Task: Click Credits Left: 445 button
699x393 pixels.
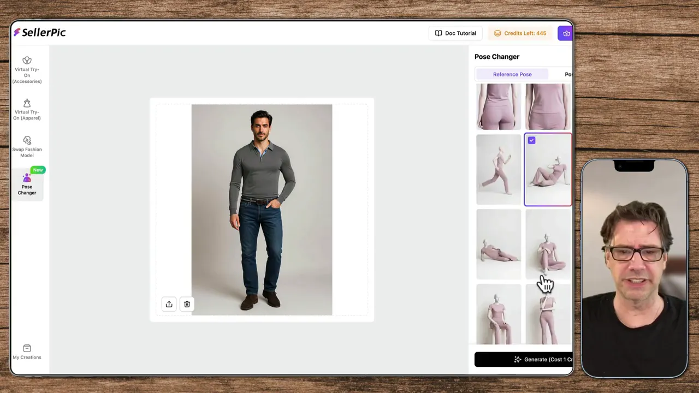Action: [520, 33]
